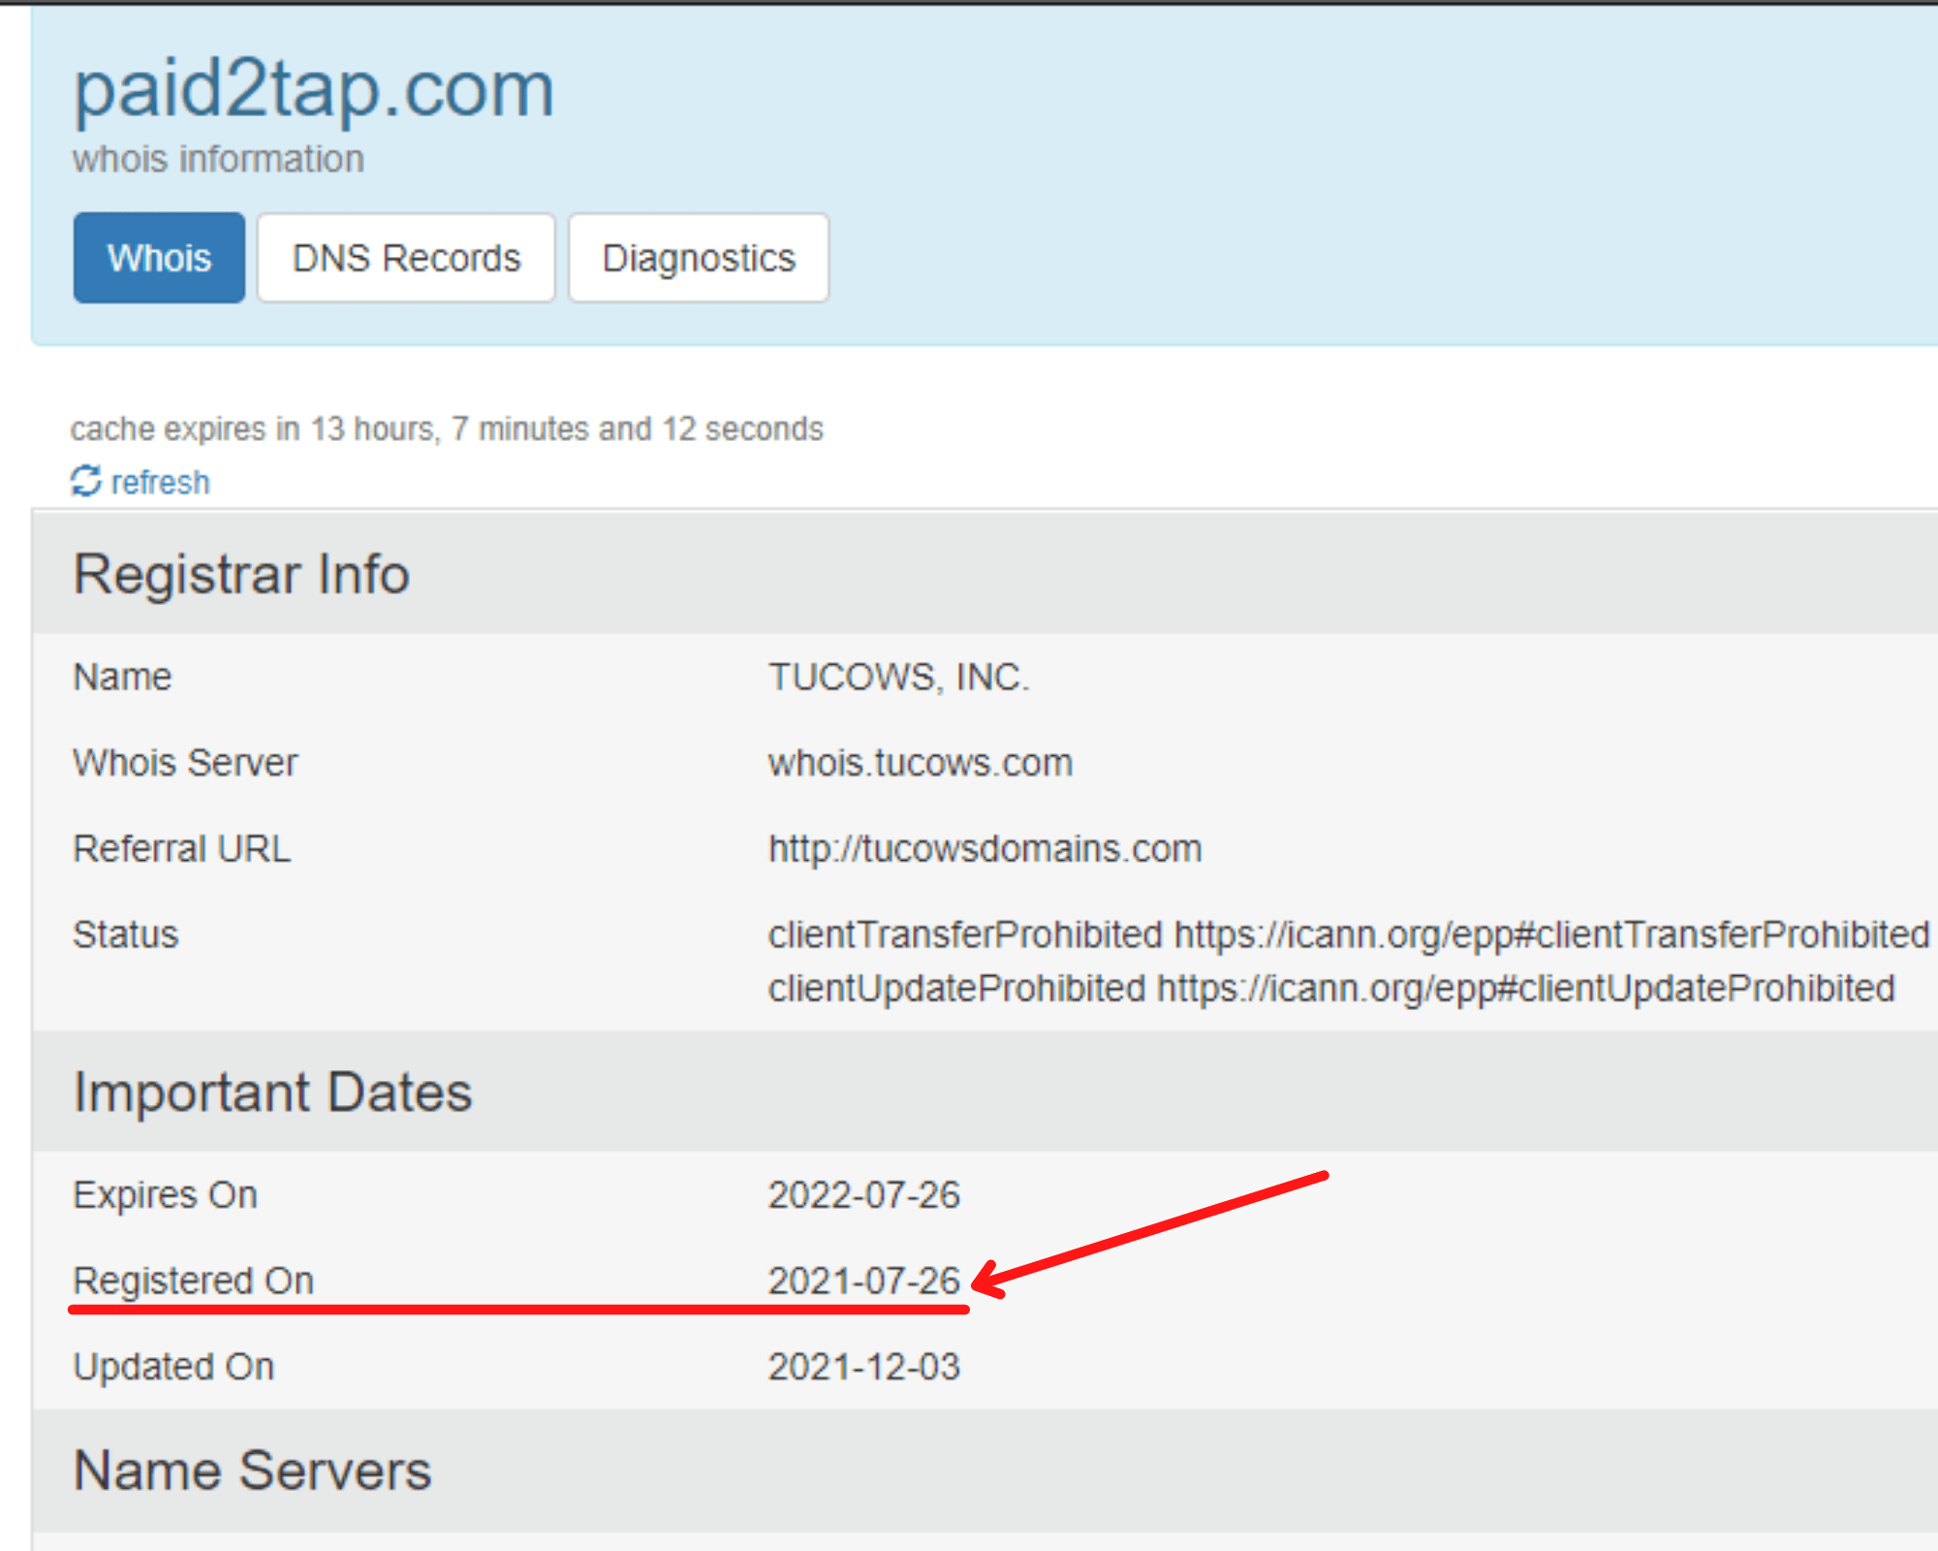Click the Registrar Info section header
Viewport: 1938px width, 1551px height.
pos(242,574)
